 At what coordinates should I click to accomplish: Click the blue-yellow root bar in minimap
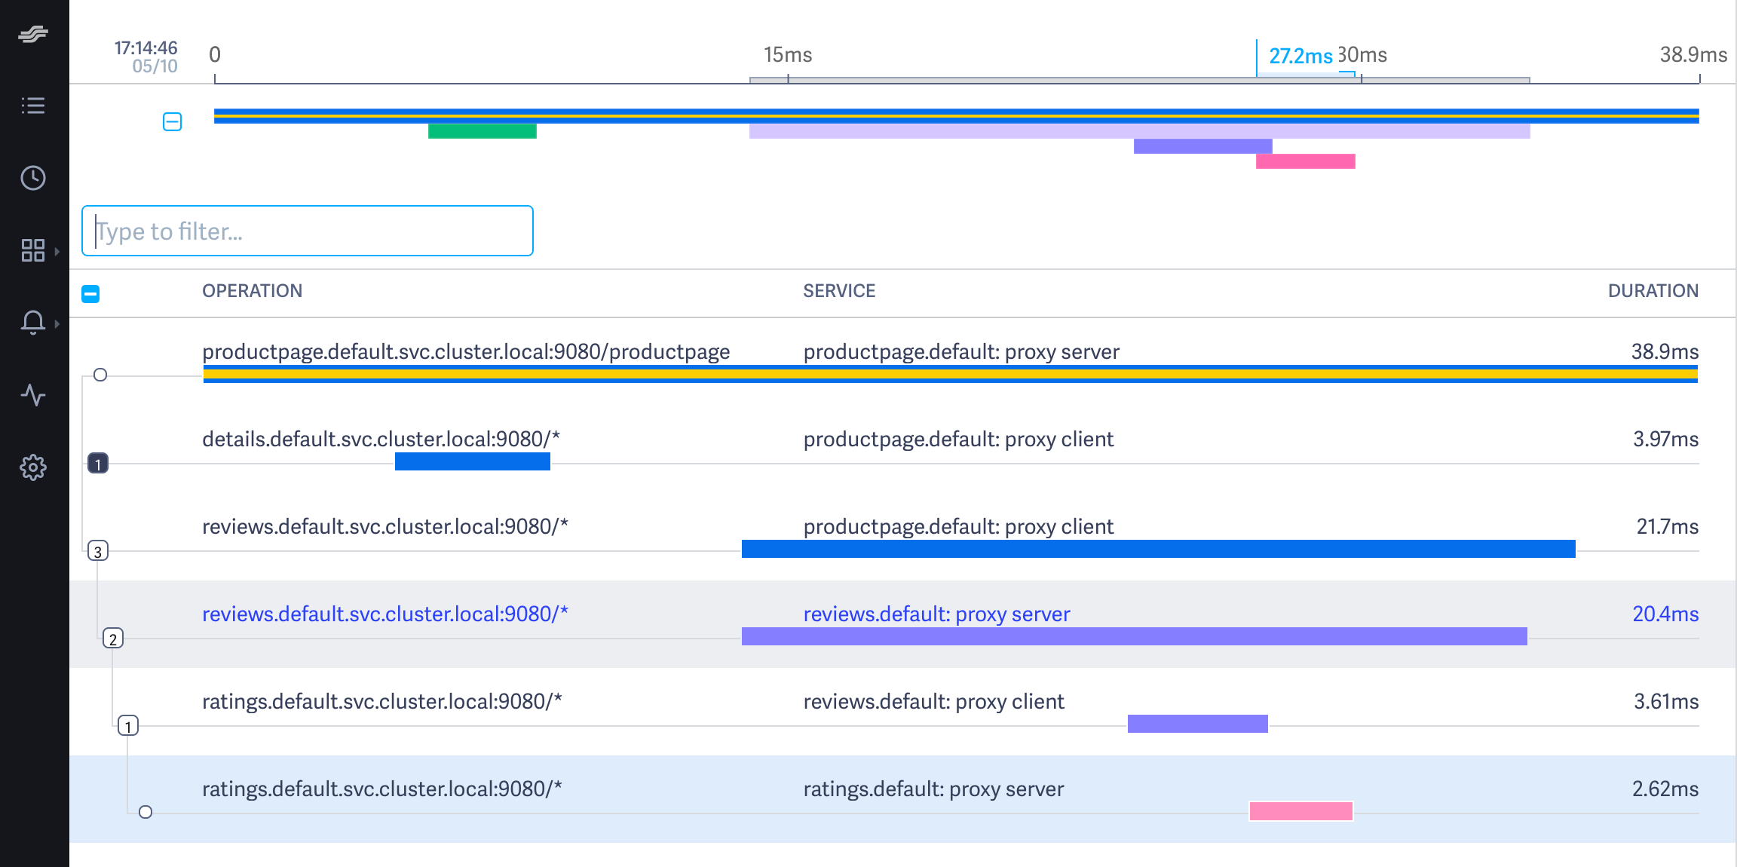[x=957, y=116]
